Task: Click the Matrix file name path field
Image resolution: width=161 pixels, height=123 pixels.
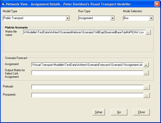Action: point(84,32)
